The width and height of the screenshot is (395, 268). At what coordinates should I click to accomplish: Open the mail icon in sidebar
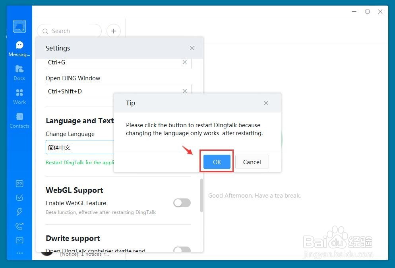[19, 240]
